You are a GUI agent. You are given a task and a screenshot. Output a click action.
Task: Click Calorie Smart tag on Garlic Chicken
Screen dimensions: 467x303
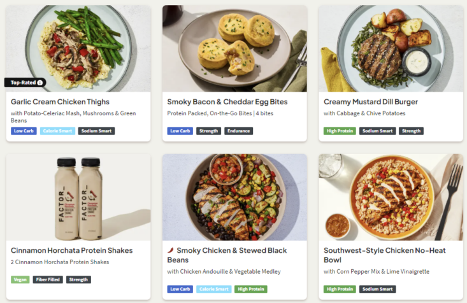point(57,131)
